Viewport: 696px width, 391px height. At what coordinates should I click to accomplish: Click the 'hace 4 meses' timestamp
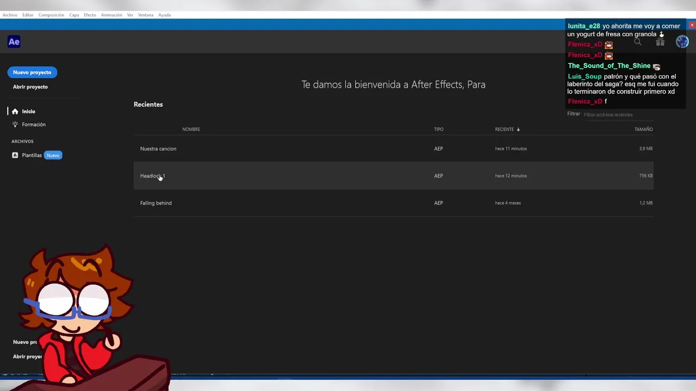[508, 203]
